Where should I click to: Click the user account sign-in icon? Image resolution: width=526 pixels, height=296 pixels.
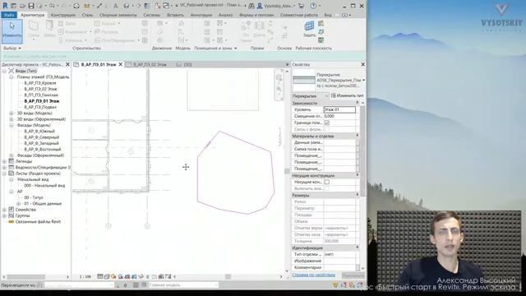coord(260,6)
